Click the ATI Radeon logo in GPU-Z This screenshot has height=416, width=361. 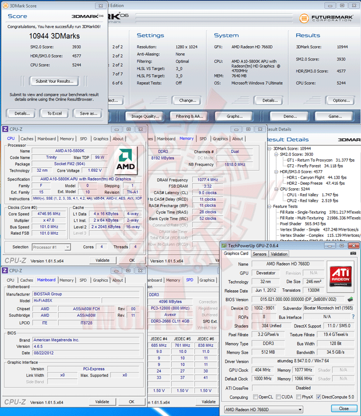(340, 277)
